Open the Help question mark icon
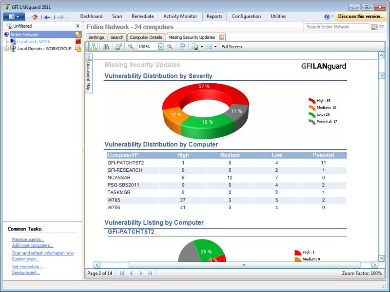 pos(327,17)
